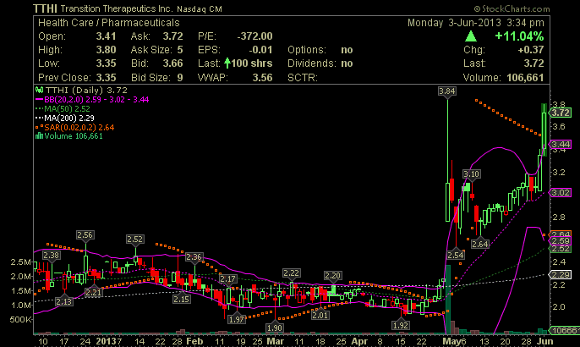
Task: Click the Monday 3-Jun-2013 3:34 pm timestamp
Action: [x=476, y=23]
